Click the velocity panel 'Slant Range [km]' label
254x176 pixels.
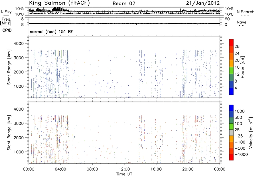9,133
